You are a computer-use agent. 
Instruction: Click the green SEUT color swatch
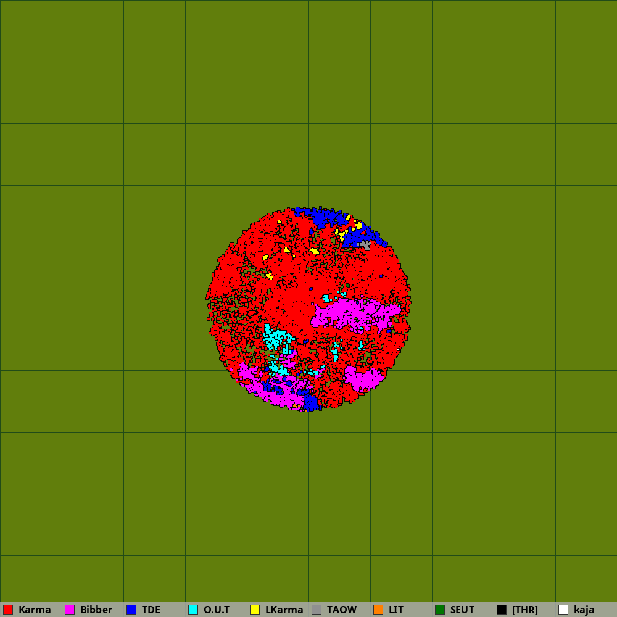point(440,610)
